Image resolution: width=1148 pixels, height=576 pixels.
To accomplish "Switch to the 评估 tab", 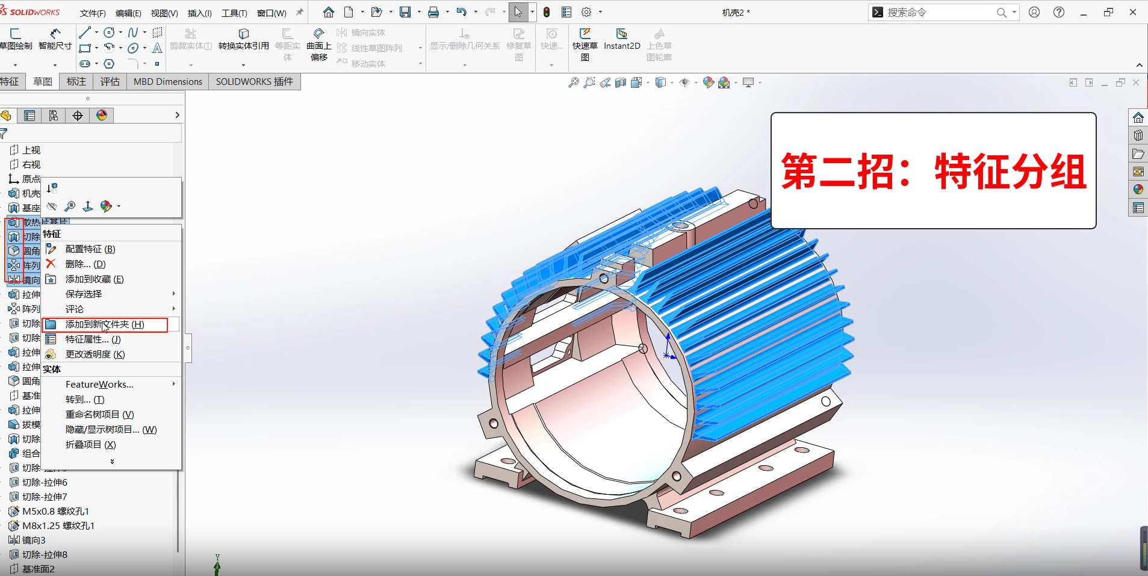I will pos(110,81).
